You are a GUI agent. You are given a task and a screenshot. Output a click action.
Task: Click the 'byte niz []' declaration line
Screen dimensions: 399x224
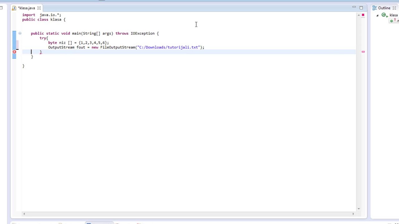[x=79, y=43]
